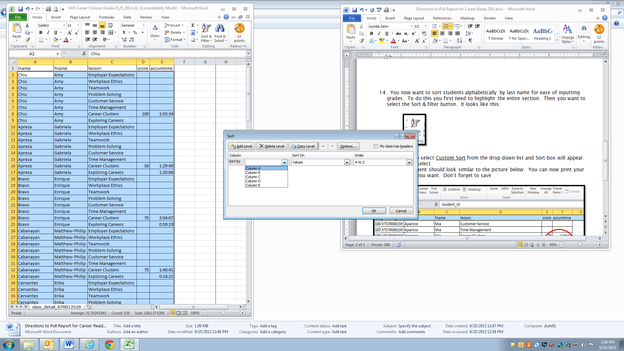Viewport: 624px width, 351px height.
Task: Click Excel fill color bucket icon
Action: click(55, 40)
